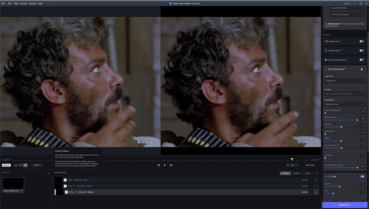Select the Previews filter tab
Viewport: 369px width, 209px height.
296,173
